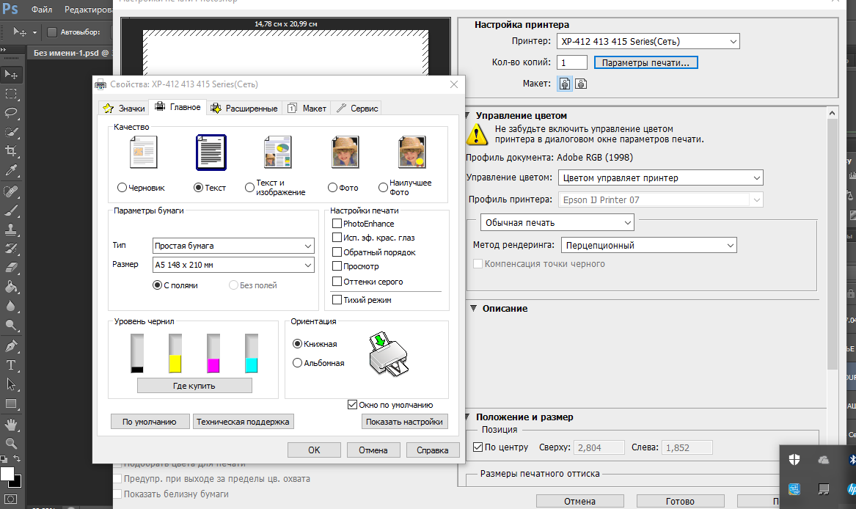Toggle По центру position checkbox
Screen dimensions: 856x509
[x=478, y=447]
